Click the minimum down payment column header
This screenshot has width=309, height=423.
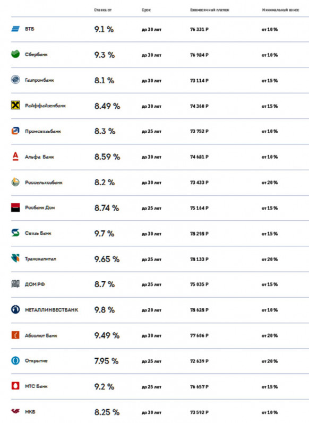click(281, 10)
